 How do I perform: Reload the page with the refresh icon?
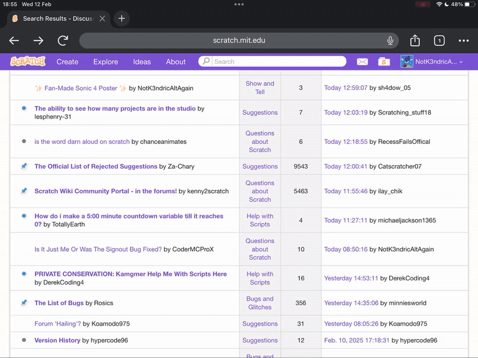63,41
